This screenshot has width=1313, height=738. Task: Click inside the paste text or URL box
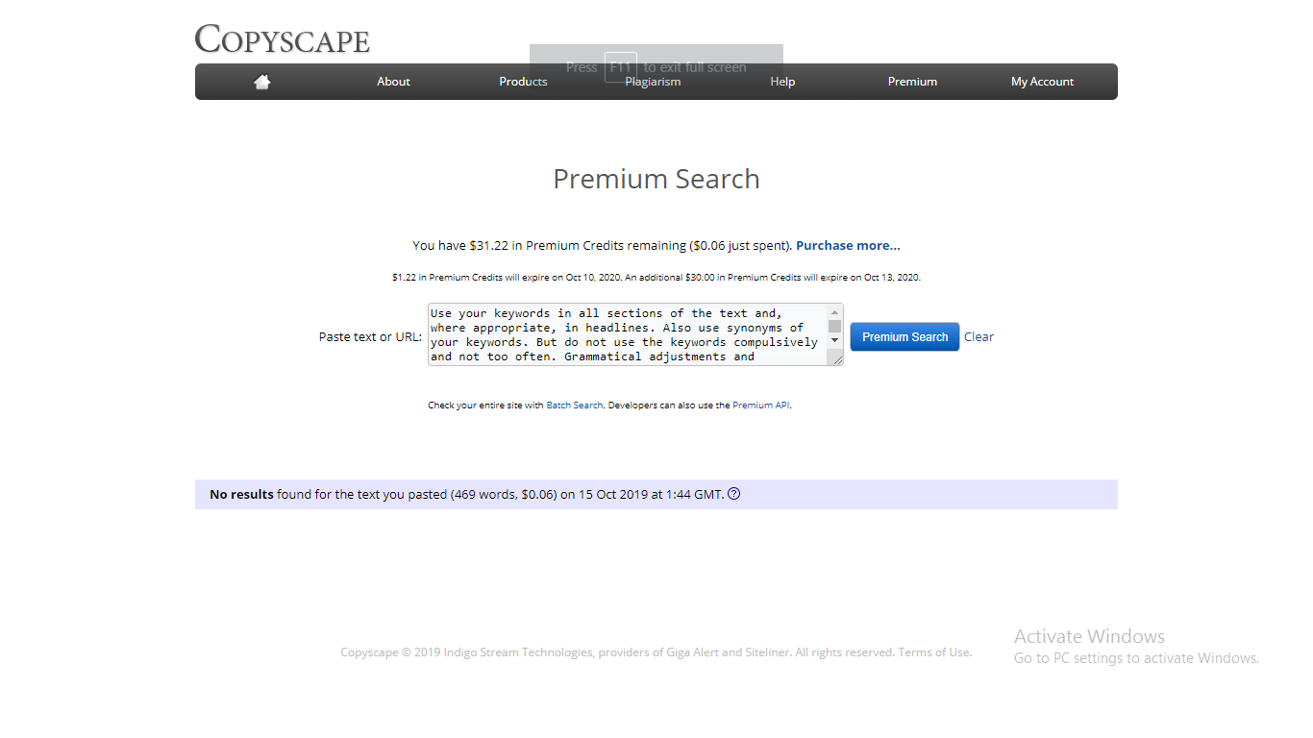[x=628, y=334]
